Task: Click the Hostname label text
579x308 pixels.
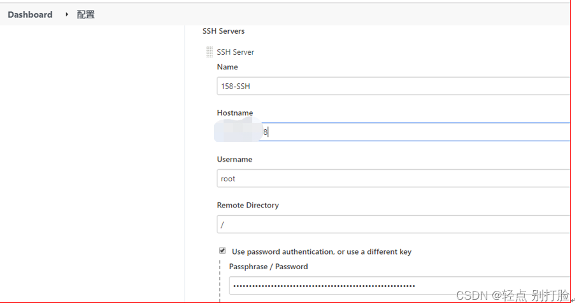Action: tap(235, 113)
